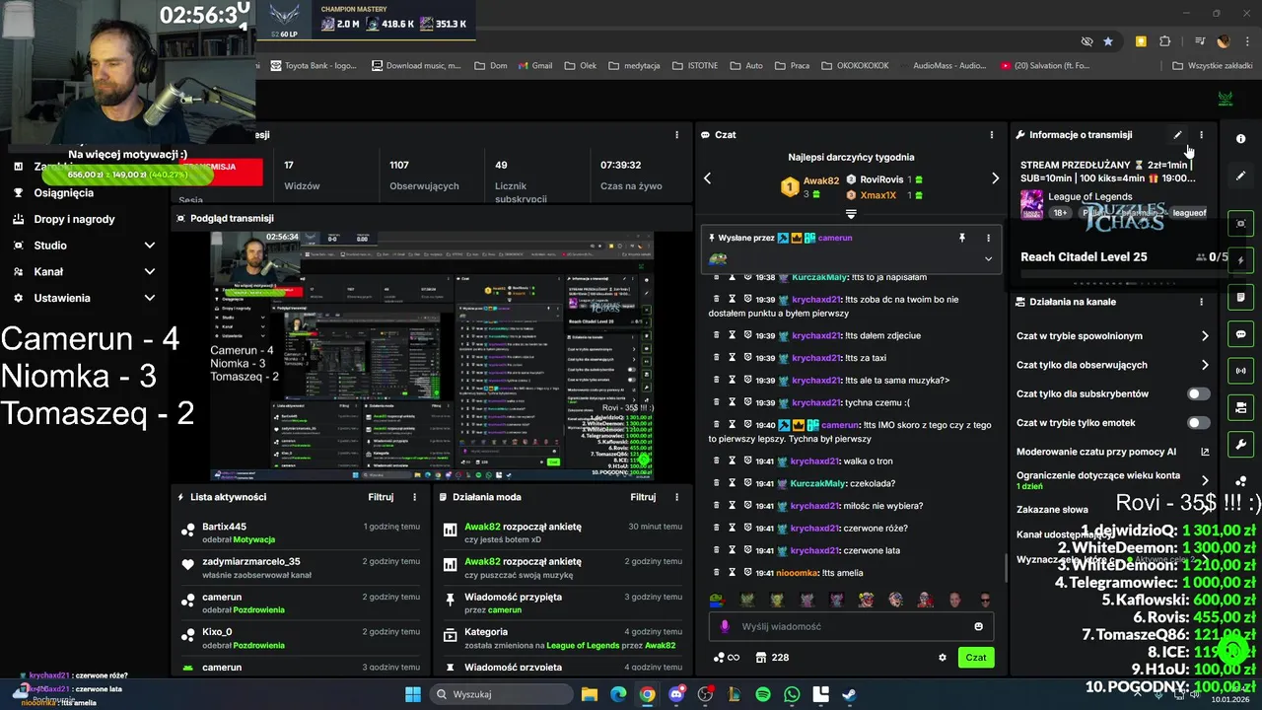The image size is (1262, 710).
Task: Open the Windows Start menu
Action: 413,694
